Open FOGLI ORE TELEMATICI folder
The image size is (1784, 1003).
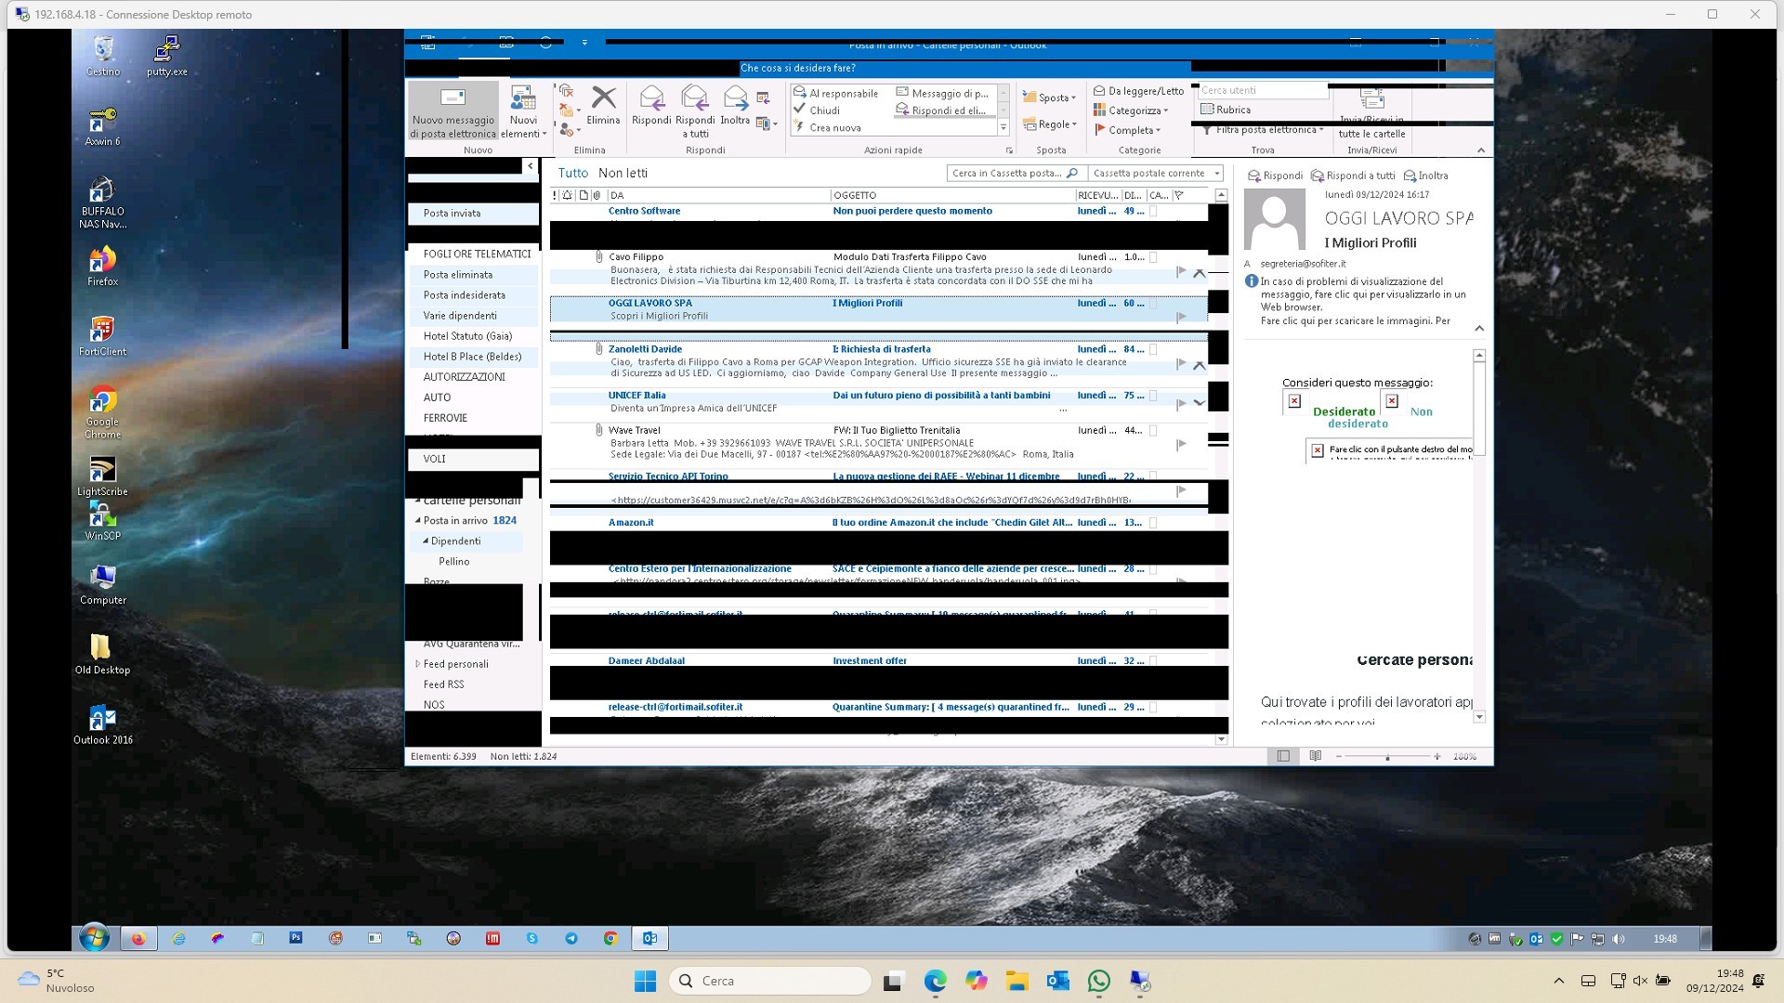(477, 254)
